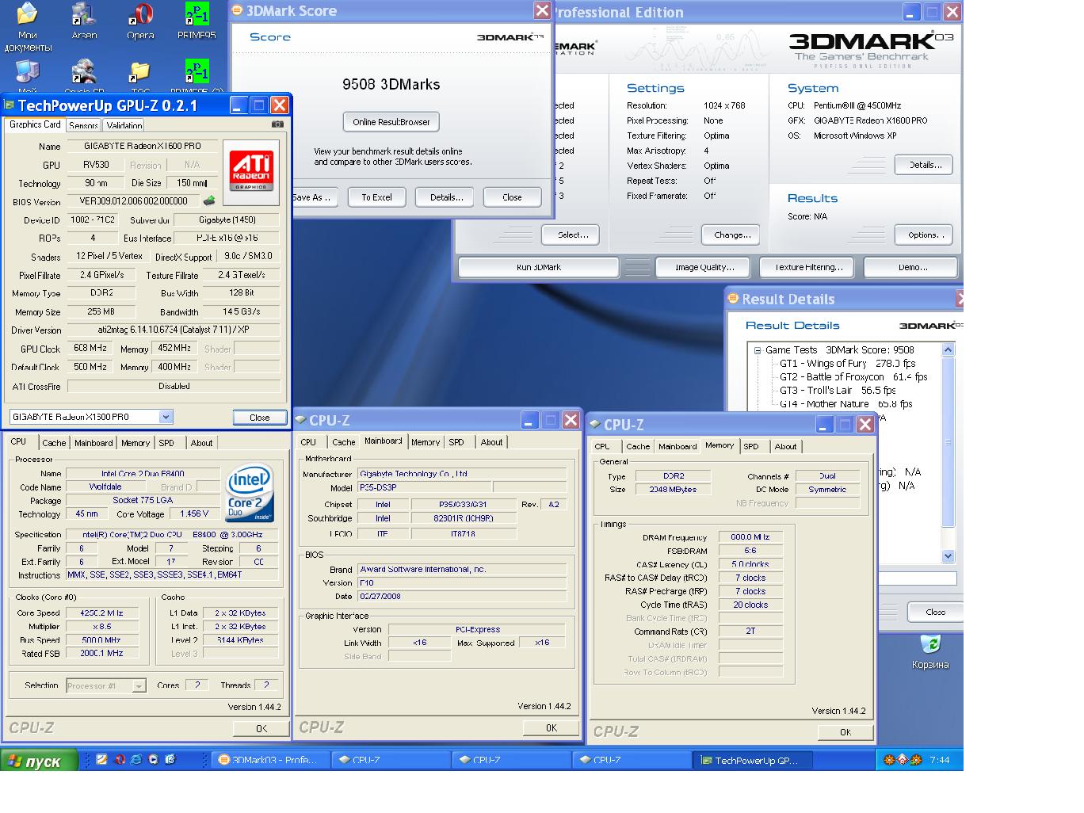Click Close button in GPU-Z window
Screen dimensions: 1084x813
coord(260,418)
